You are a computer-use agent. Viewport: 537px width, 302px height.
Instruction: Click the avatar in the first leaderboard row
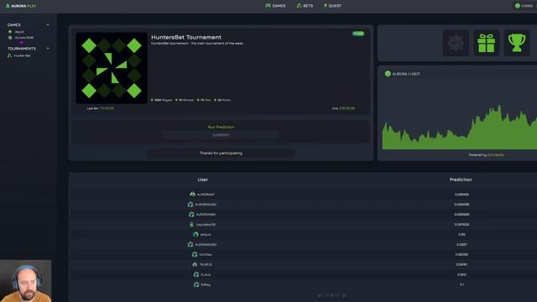192,194
